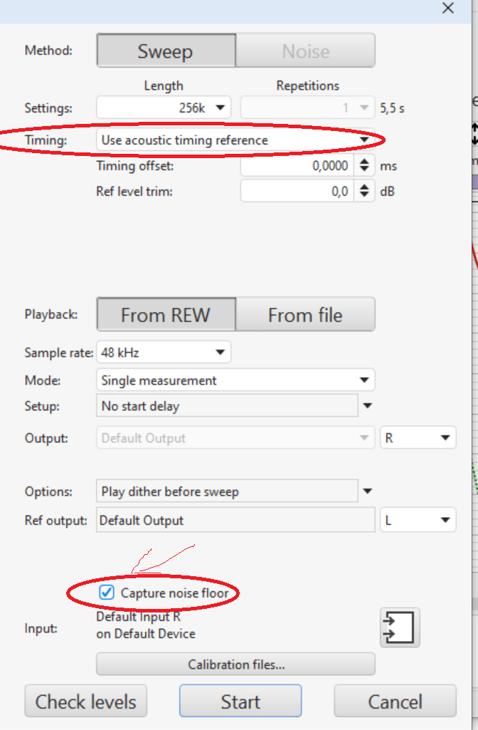Click the Default Input R label
Screen dimensions: 478x730
pos(138,617)
